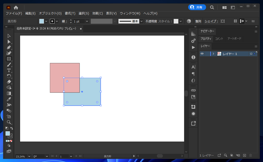This screenshot has width=263, height=162.
Task: Open the Arrange Documents icon
Action: pyautogui.click(x=224, y=7)
